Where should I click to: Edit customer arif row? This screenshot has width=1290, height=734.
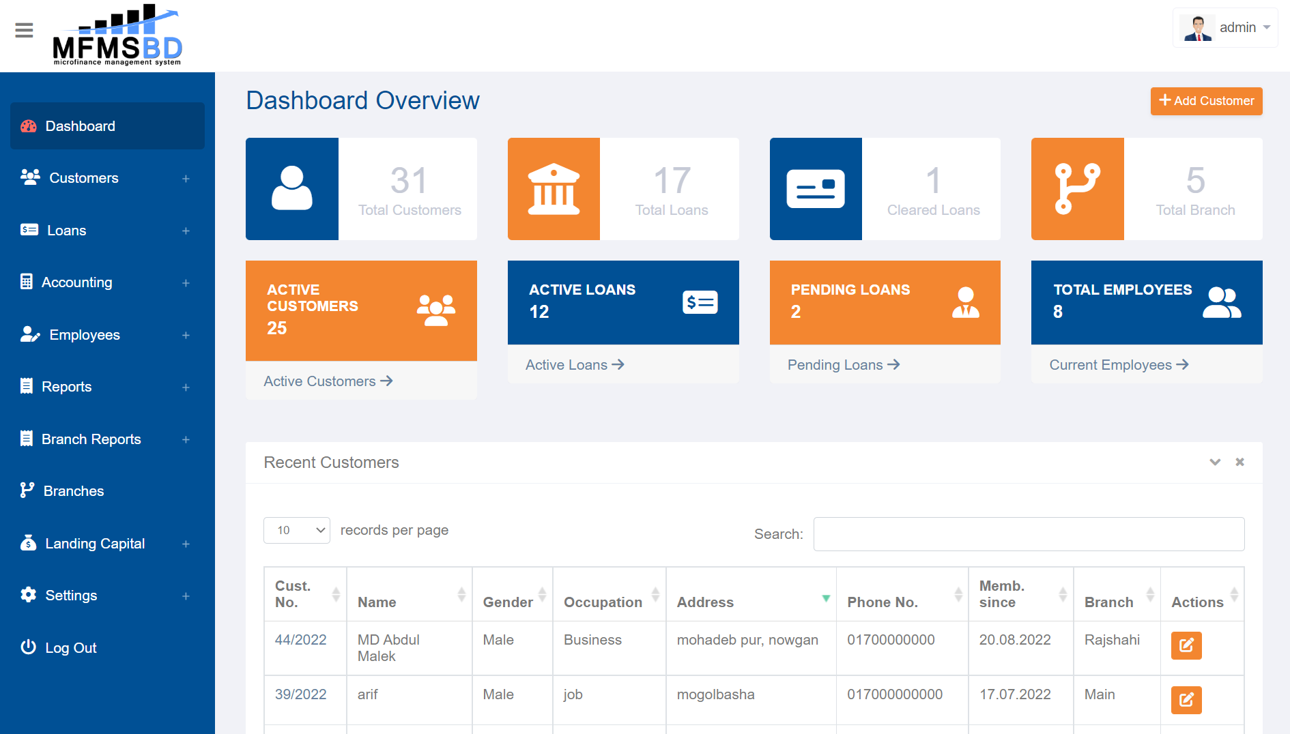tap(1186, 700)
